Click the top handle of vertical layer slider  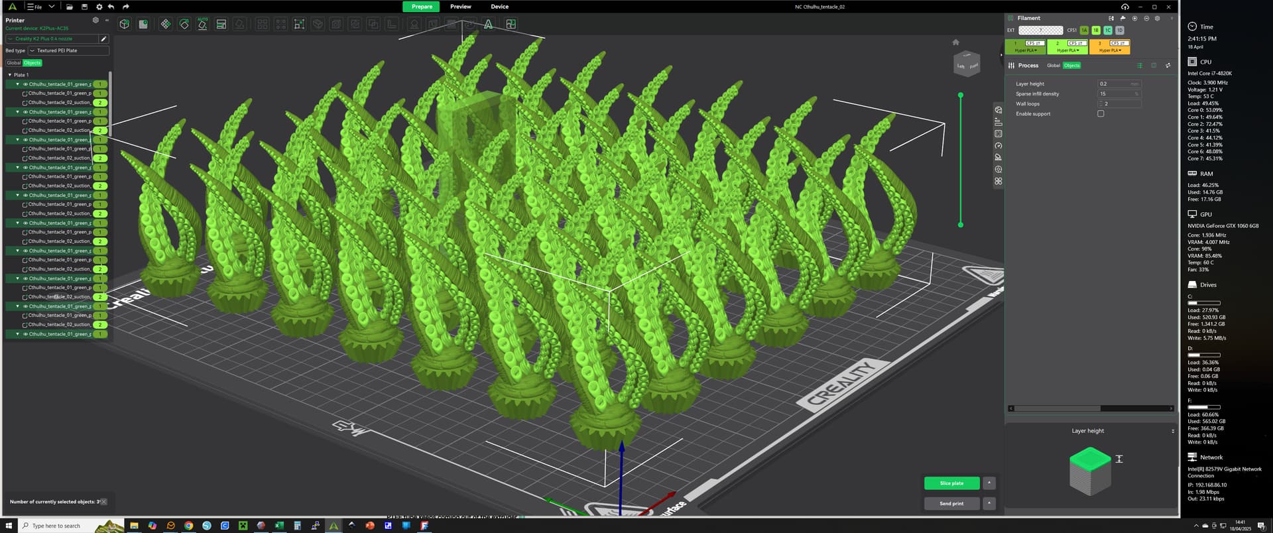pyautogui.click(x=960, y=95)
